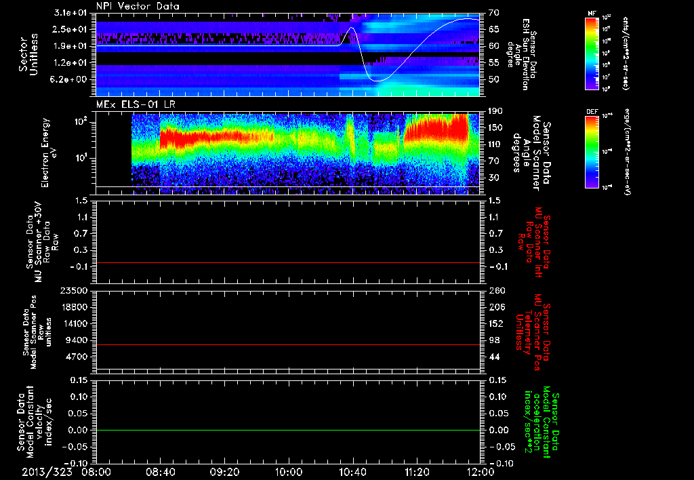The height and width of the screenshot is (480, 694).
Task: Click the '23500' scanner position tick label
Action: pyautogui.click(x=73, y=290)
